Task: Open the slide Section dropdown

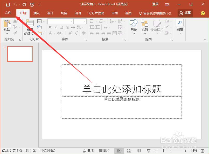Action: point(40,33)
